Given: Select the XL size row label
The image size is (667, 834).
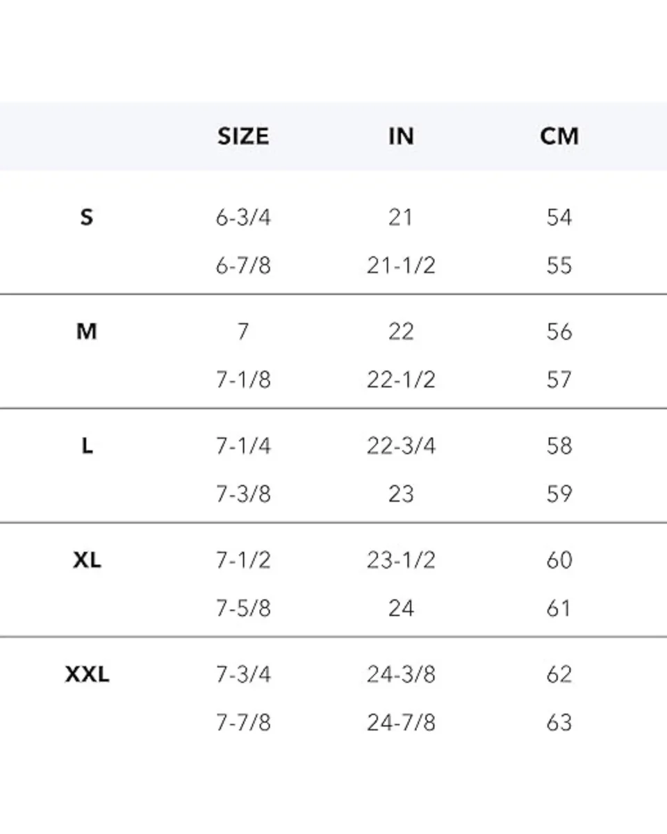Looking at the screenshot, I should point(87,559).
